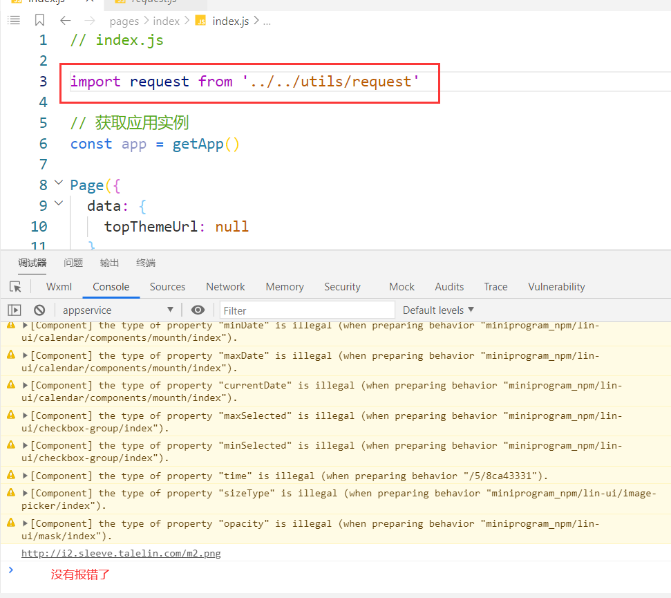Open the editor outline list icon
671x598 pixels.
pyautogui.click(x=14, y=20)
